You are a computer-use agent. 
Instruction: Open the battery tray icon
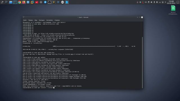(x=154, y=2)
